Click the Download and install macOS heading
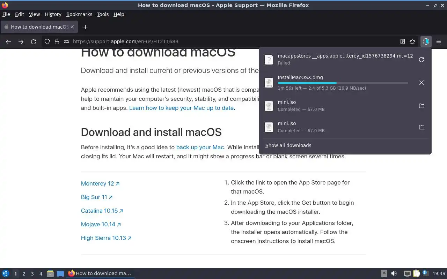The width and height of the screenshot is (447, 279). [151, 132]
